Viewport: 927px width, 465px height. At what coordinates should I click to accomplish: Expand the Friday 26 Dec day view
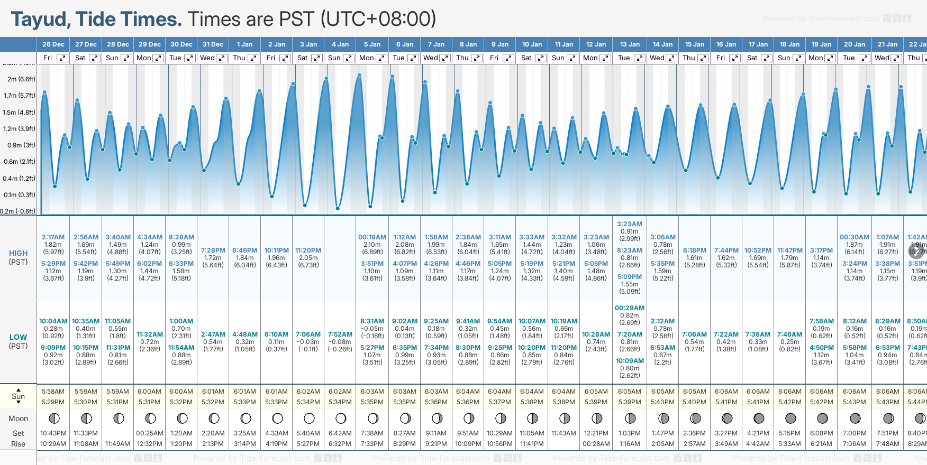tap(62, 58)
